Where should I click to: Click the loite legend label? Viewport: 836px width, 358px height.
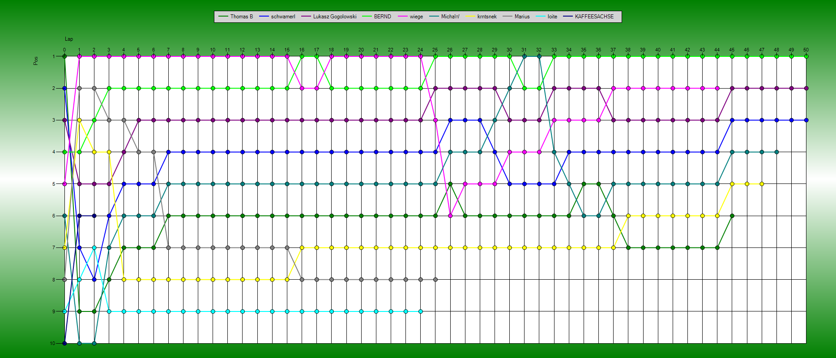552,17
